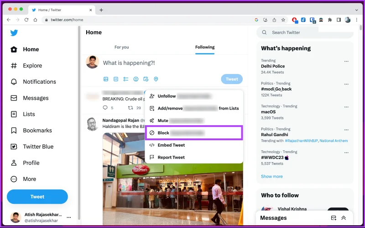365x228 pixels.
Task: Select Mute in the tweet menu
Action: pos(194,121)
